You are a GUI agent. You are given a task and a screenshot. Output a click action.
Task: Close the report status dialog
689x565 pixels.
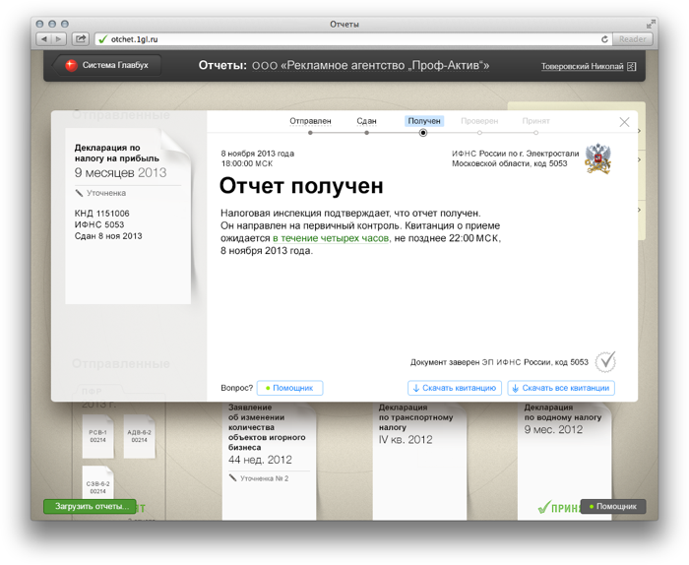coord(624,122)
